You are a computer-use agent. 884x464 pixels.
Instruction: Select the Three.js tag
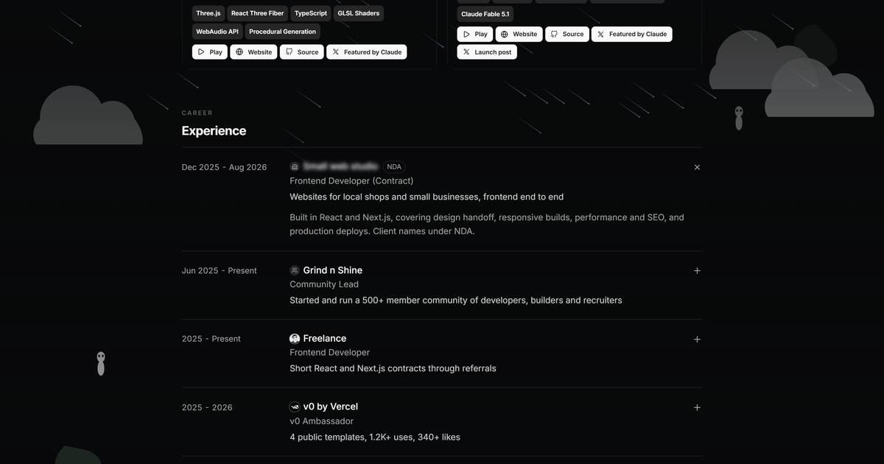[208, 13]
